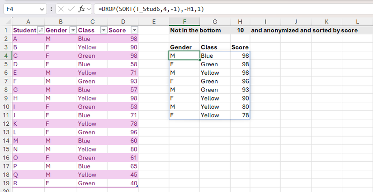Select cell A19 with student R
The height and width of the screenshot is (192, 373).
[28, 183]
